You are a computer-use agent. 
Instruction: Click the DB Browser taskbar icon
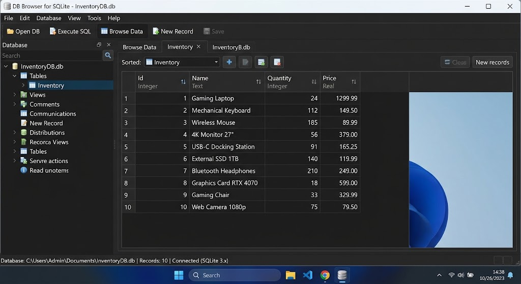pos(342,275)
